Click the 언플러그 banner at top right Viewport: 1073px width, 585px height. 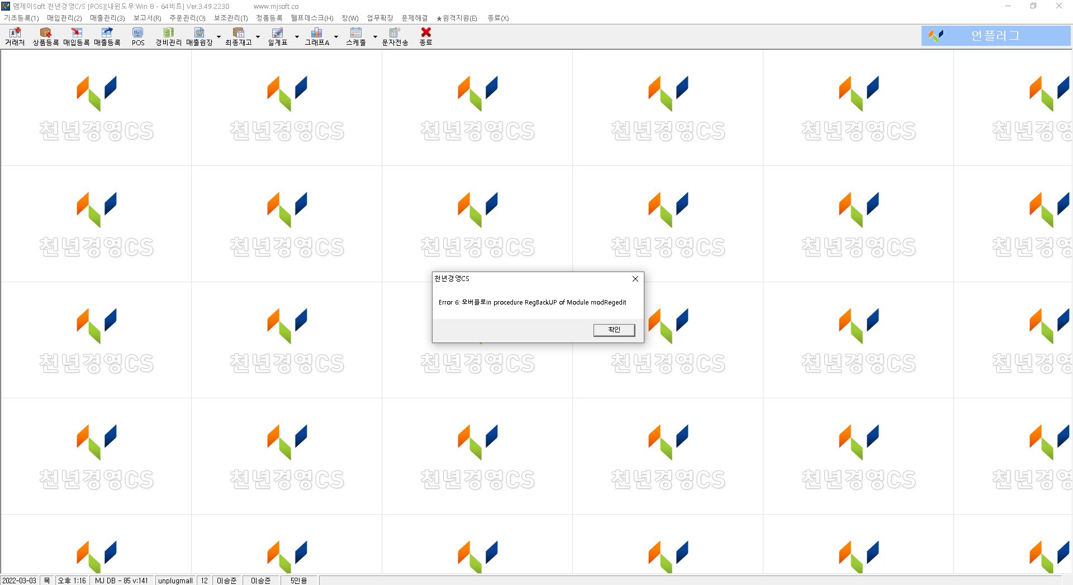click(x=996, y=36)
